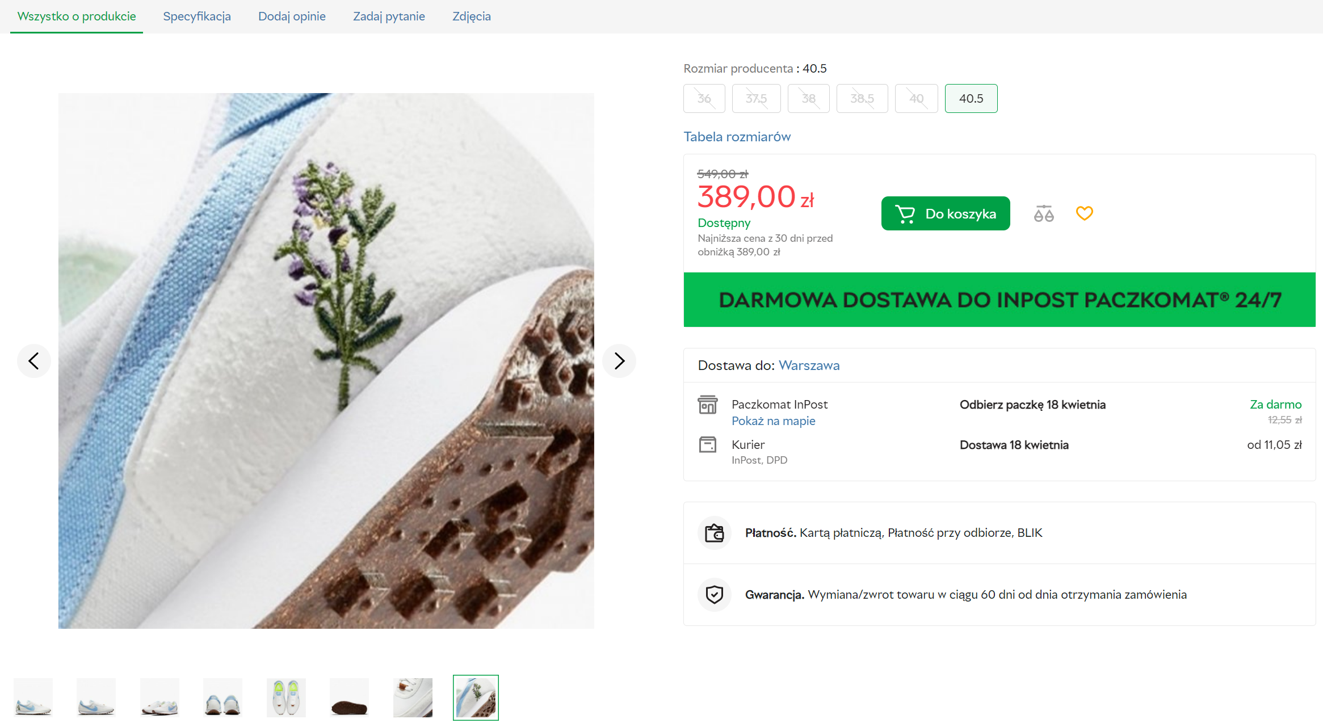Select size 38.5 option

(x=862, y=99)
